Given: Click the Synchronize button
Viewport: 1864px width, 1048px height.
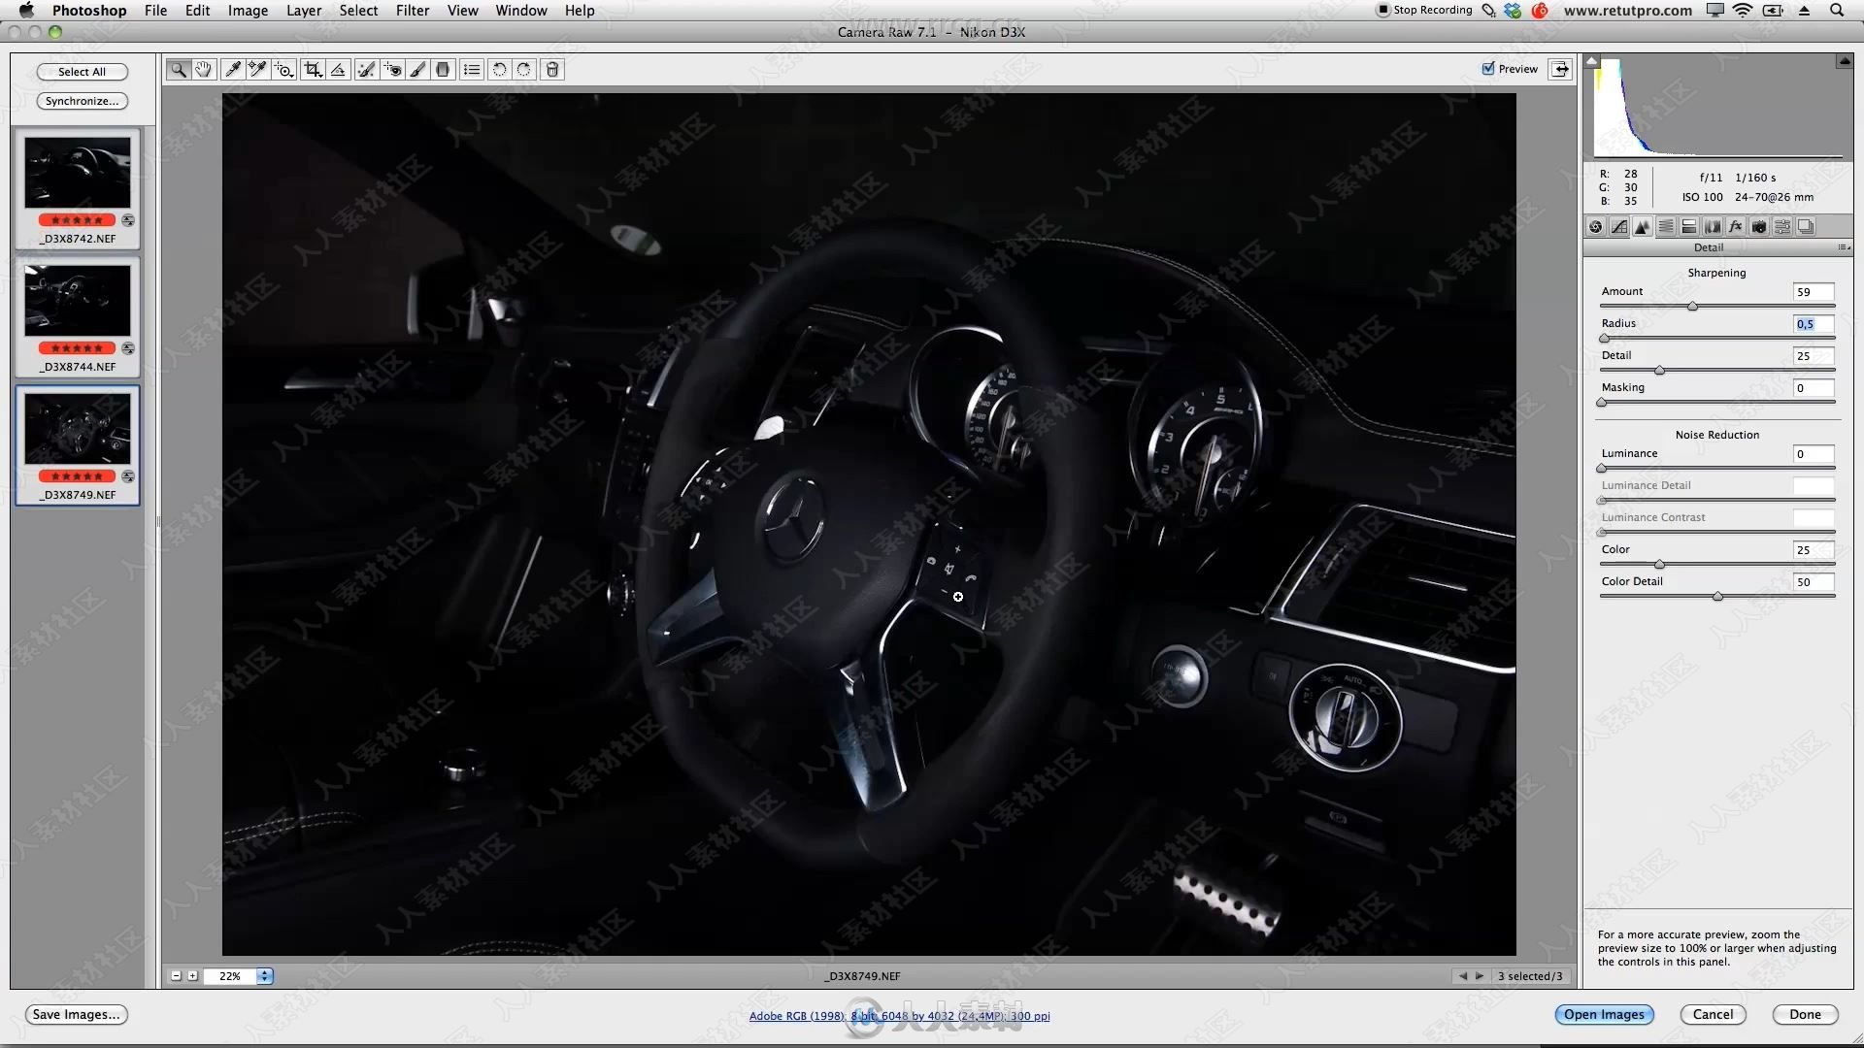Looking at the screenshot, I should coord(82,101).
